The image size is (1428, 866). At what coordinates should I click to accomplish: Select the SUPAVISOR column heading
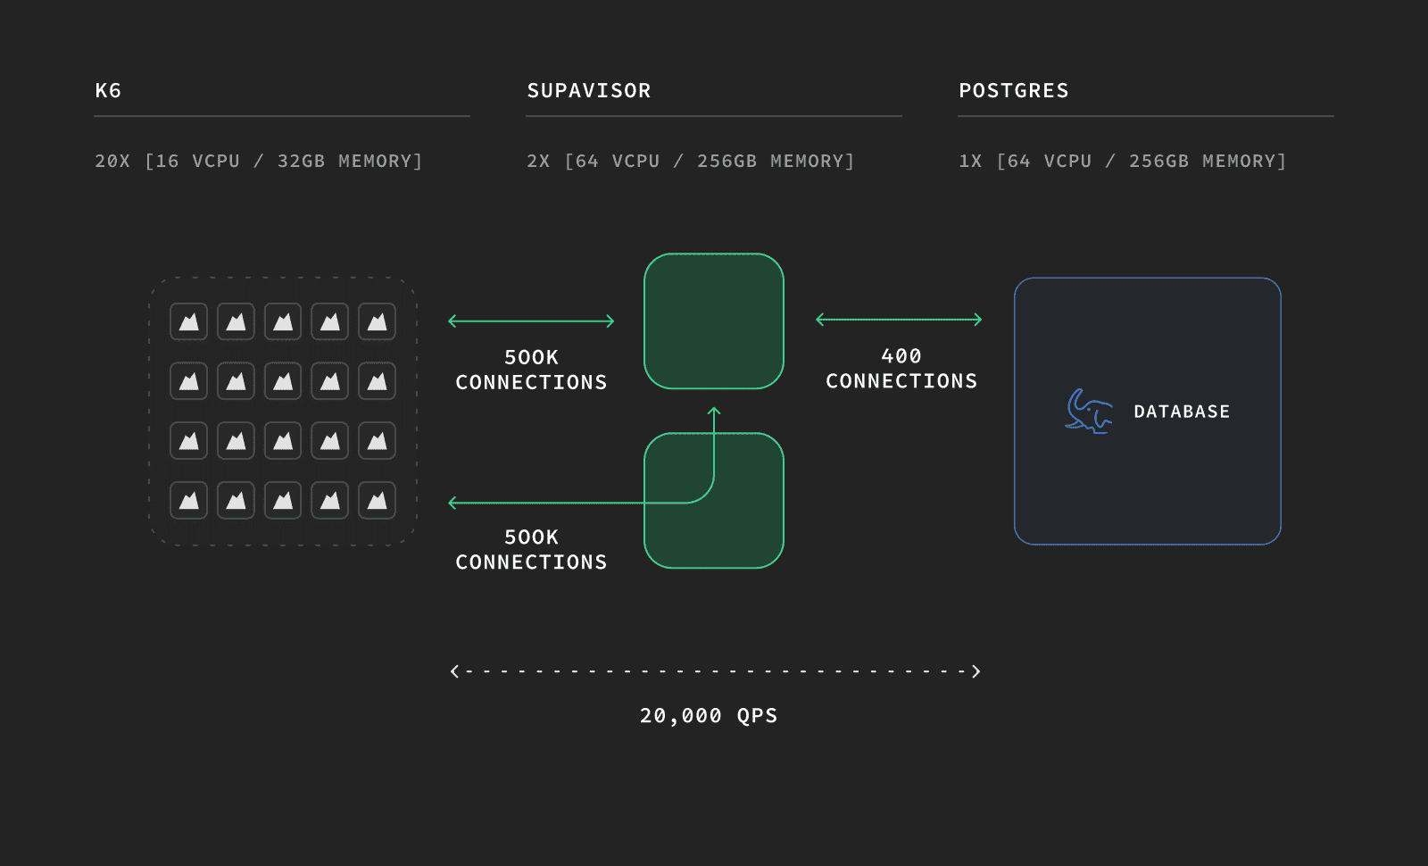click(x=589, y=91)
